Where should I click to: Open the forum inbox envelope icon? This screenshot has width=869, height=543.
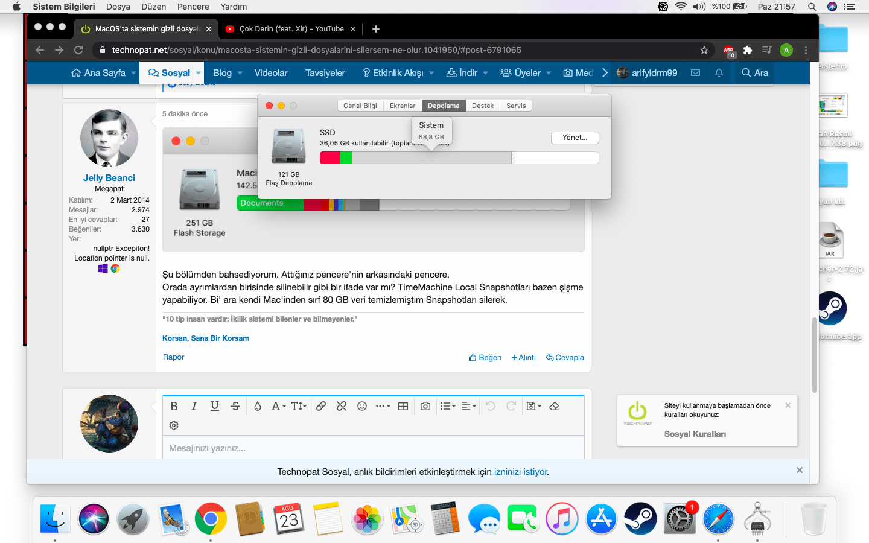[x=695, y=72]
